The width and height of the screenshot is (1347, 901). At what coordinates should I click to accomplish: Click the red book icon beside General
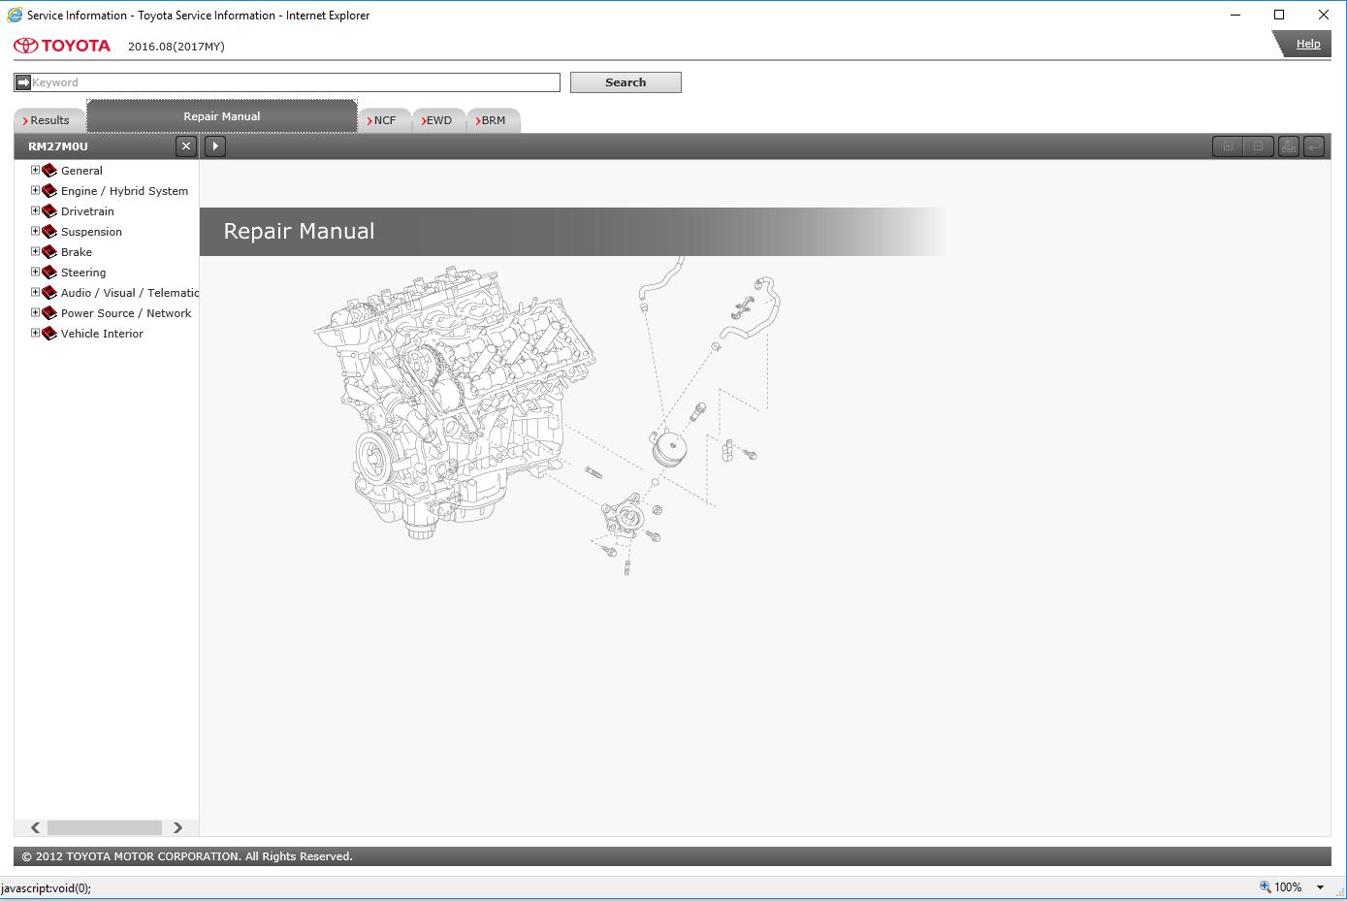[x=49, y=171]
